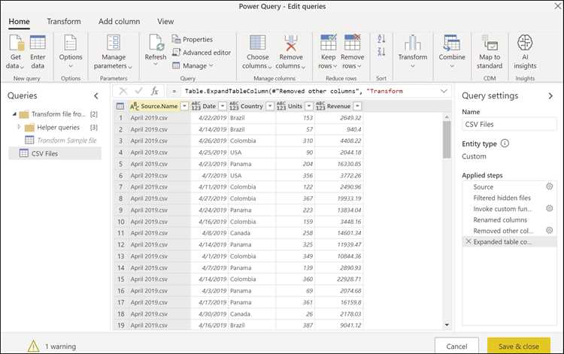Click Remove columns
Viewport: 564px width, 354px height.
290,52
